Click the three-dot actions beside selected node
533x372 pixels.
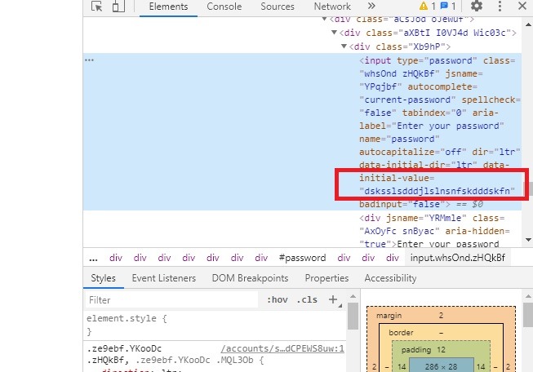[90, 60]
